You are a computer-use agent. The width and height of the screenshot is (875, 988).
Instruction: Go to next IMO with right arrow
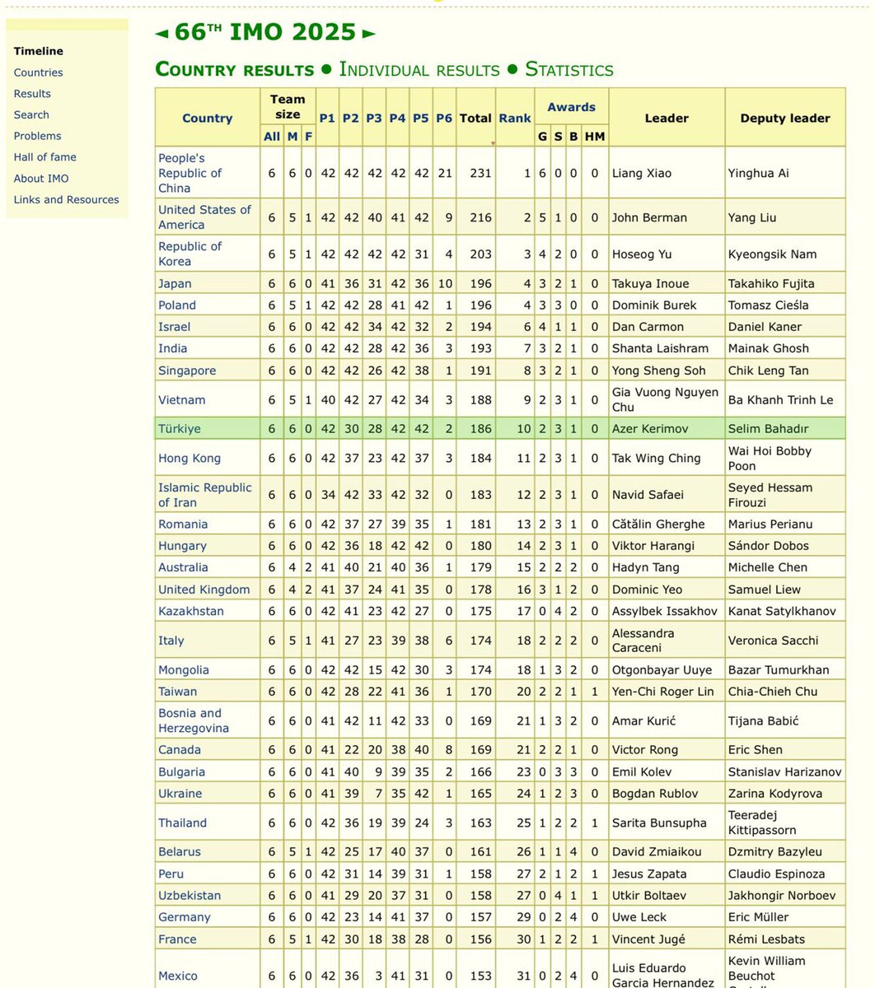tap(369, 34)
